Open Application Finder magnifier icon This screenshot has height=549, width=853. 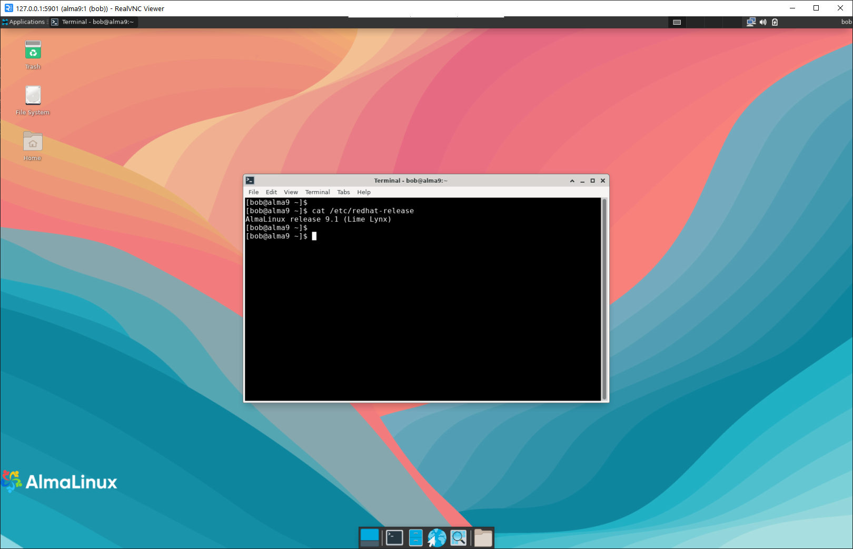click(x=459, y=537)
